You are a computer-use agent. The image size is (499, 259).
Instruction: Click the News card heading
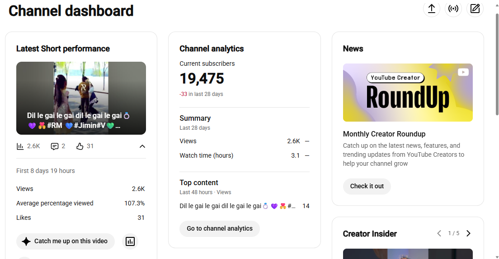(x=353, y=49)
